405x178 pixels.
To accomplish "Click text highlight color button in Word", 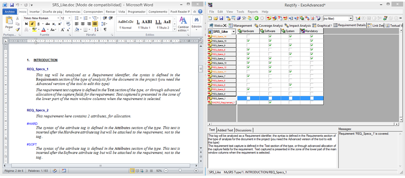I will (x=34, y=30).
